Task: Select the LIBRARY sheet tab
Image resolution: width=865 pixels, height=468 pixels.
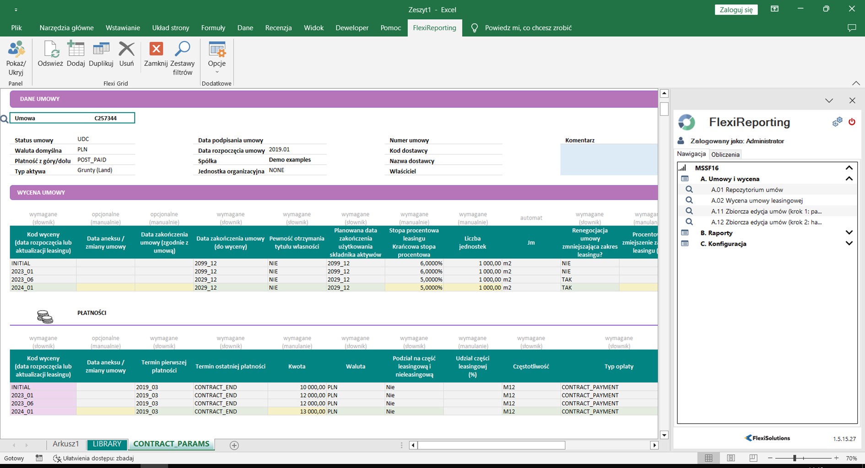Action: pyautogui.click(x=107, y=444)
